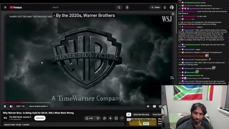Open the recommended yellow chart video thumbnail

pyautogui.click(x=142, y=122)
